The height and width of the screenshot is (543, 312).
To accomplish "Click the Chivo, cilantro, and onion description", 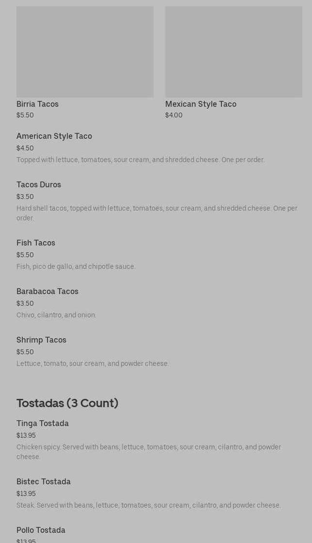I will 56,315.
